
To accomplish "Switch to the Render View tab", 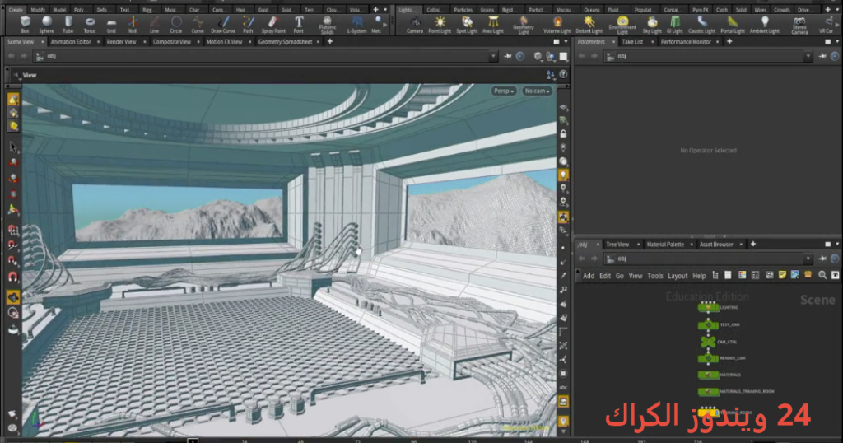I will (x=122, y=41).
